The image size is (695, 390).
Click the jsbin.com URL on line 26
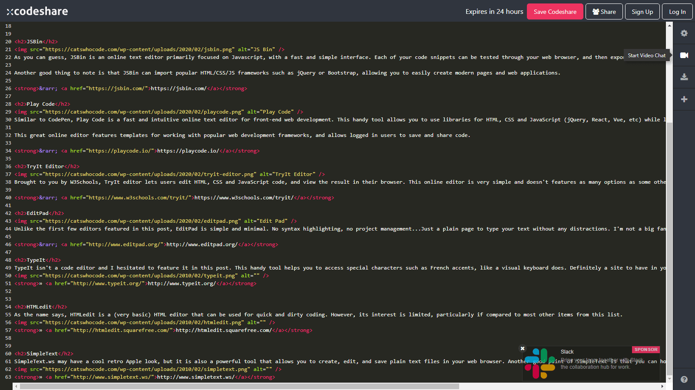coord(179,88)
